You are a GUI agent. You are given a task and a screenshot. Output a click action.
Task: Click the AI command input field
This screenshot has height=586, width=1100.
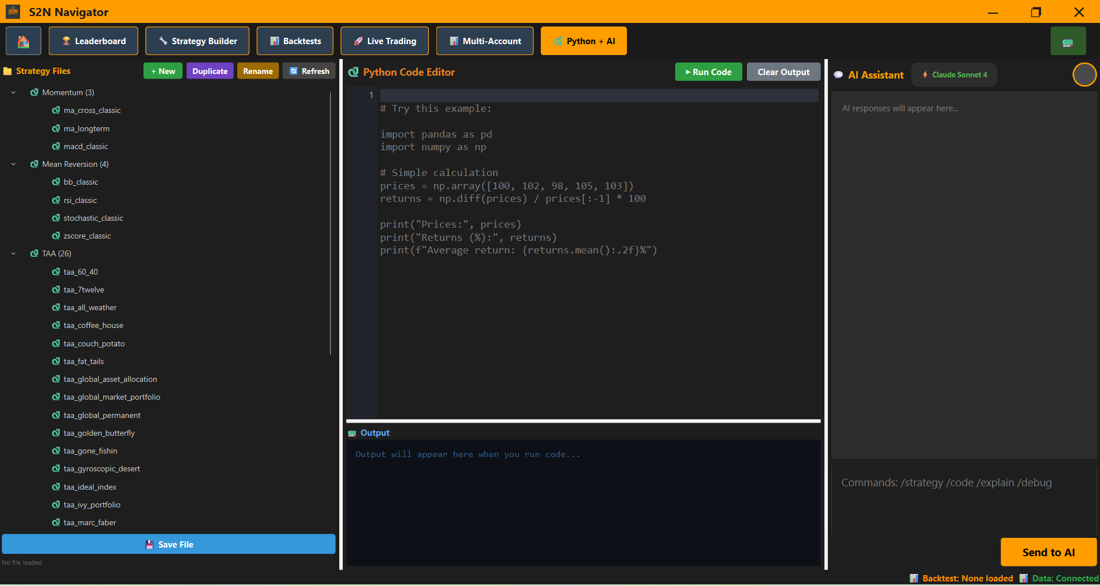963,499
